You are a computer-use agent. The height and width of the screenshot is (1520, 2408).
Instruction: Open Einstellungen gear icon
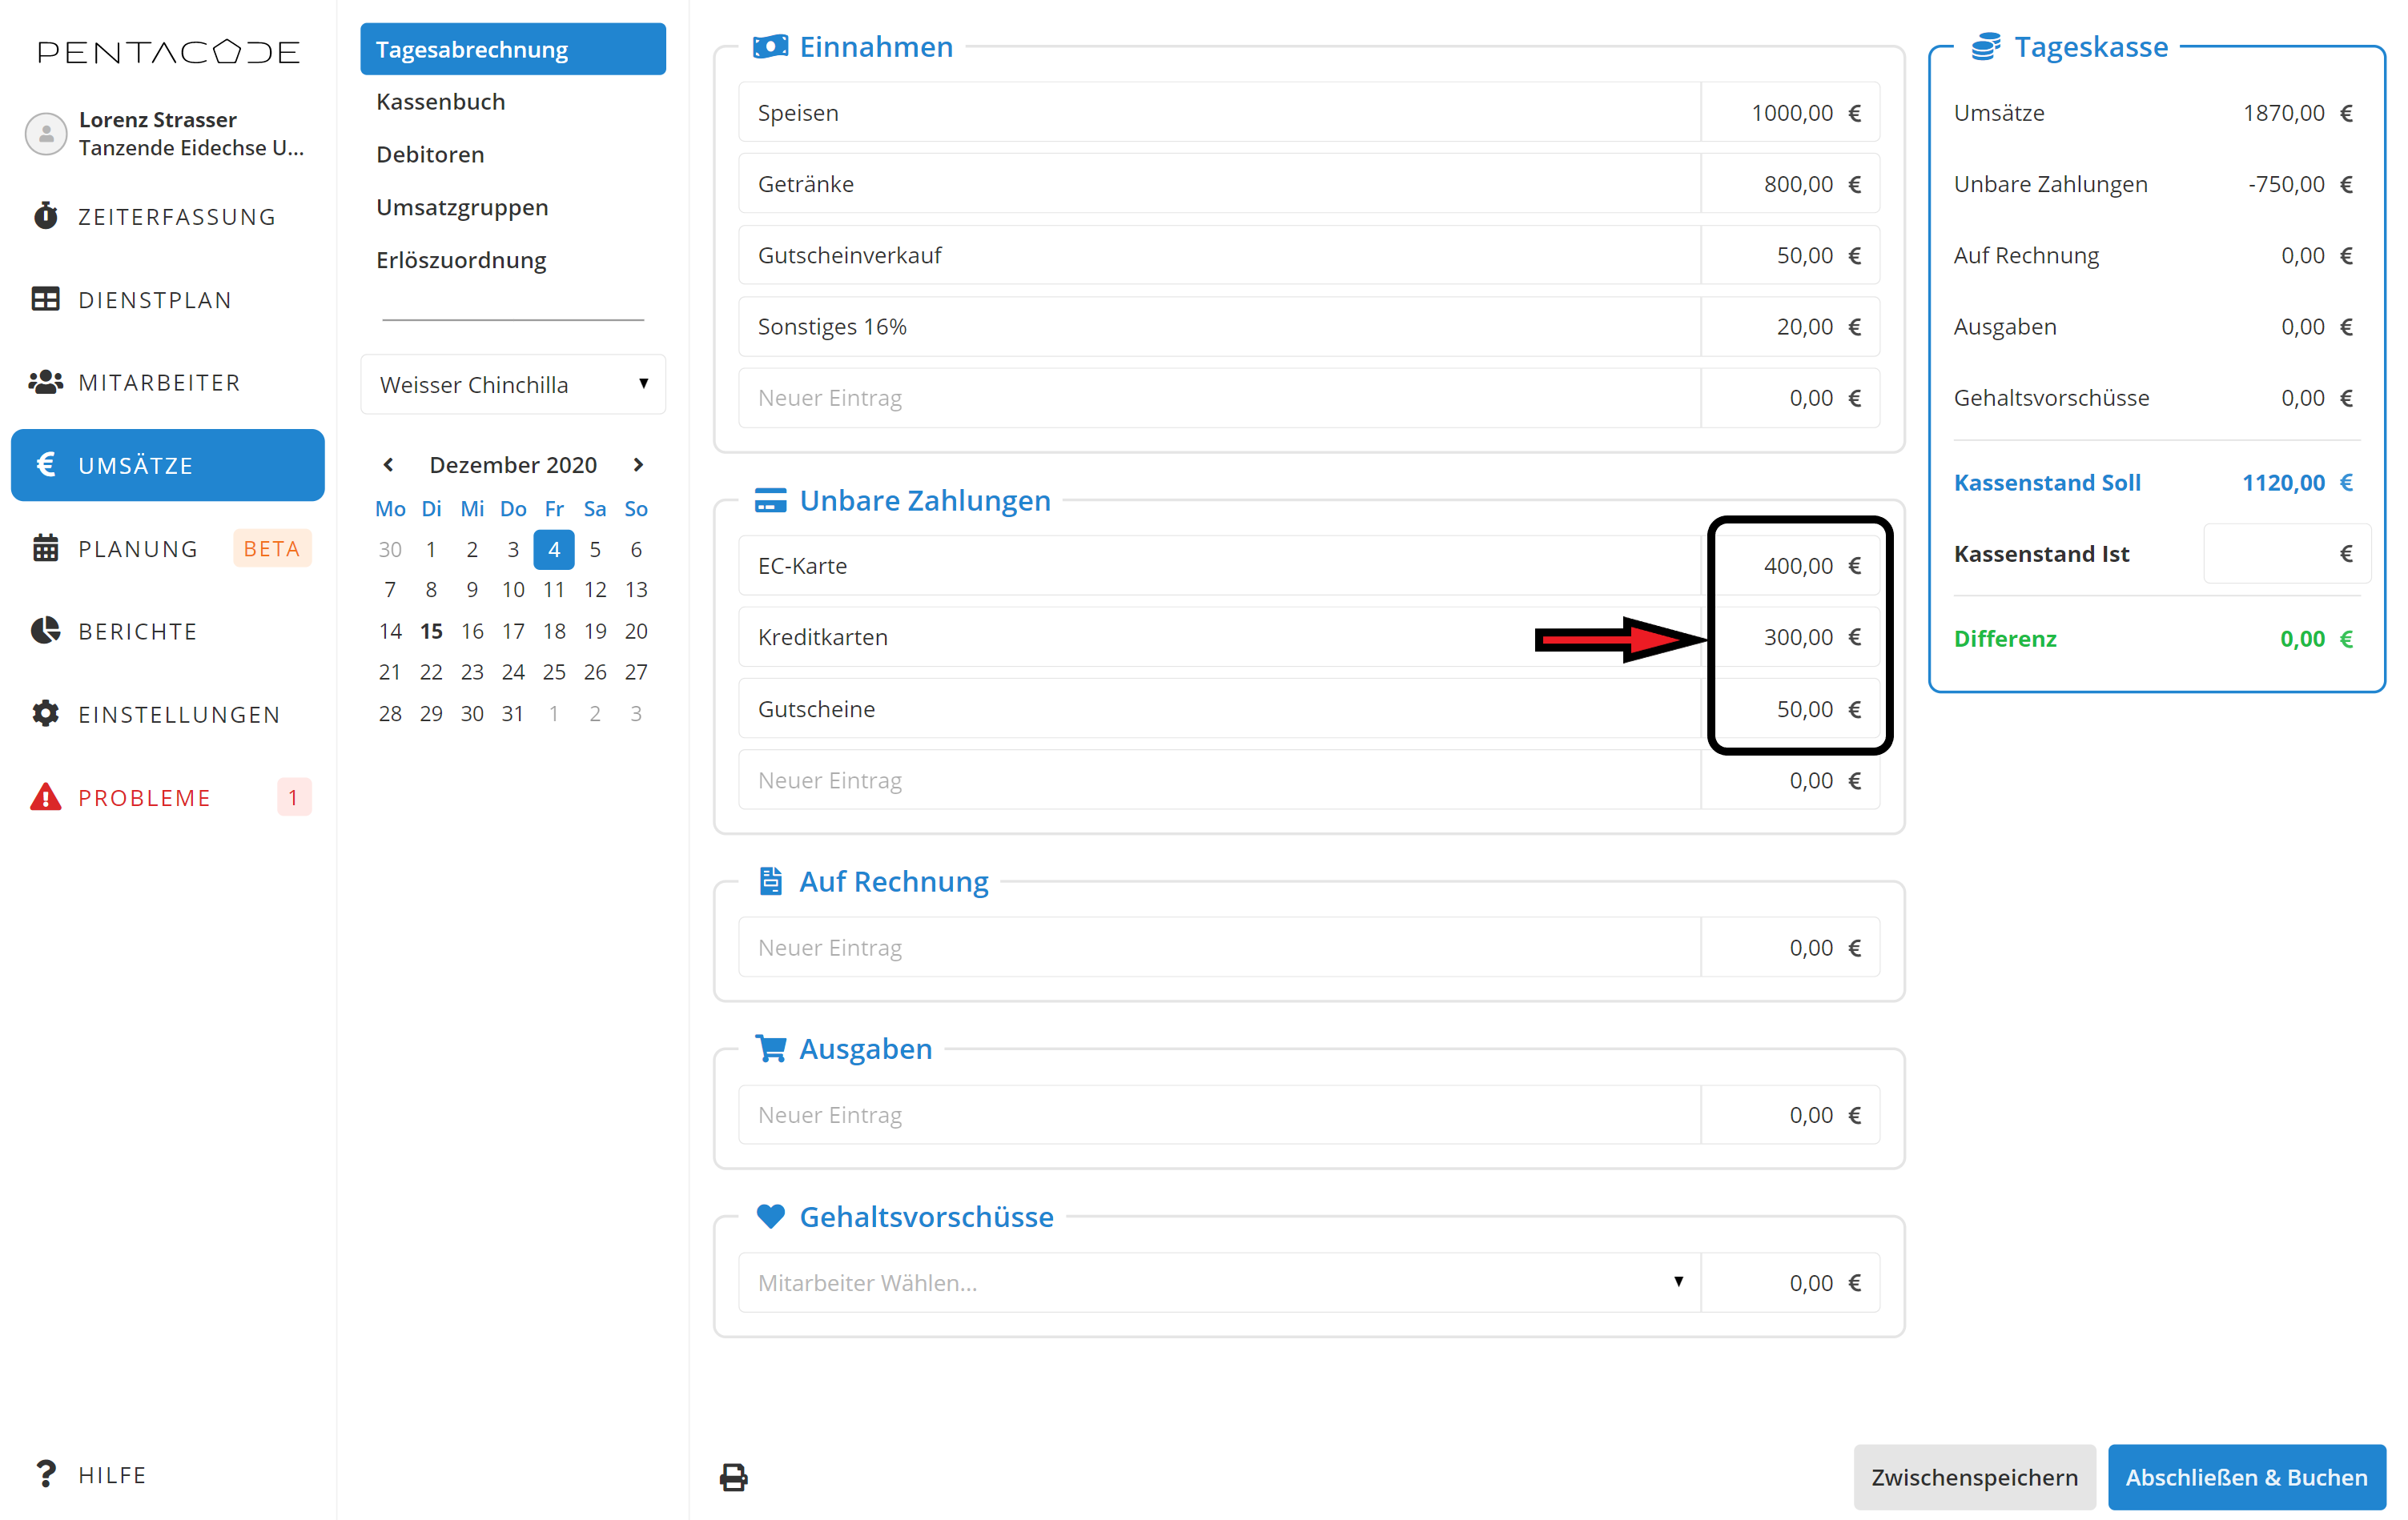(45, 713)
